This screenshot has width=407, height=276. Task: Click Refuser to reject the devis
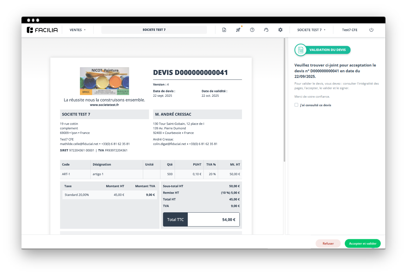328,243
